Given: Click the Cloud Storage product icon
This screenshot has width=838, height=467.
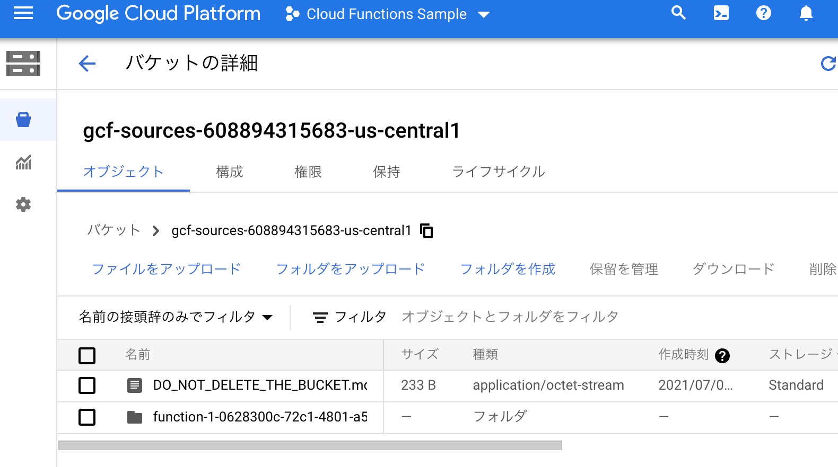Looking at the screenshot, I should (x=23, y=64).
